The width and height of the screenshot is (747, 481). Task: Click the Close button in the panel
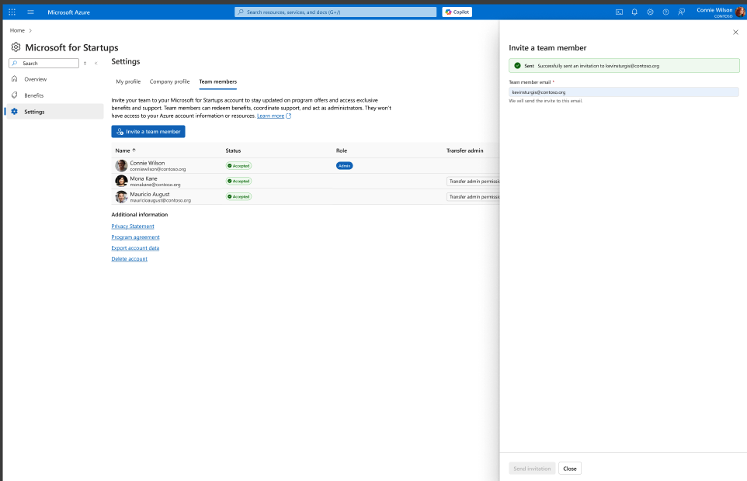point(570,469)
